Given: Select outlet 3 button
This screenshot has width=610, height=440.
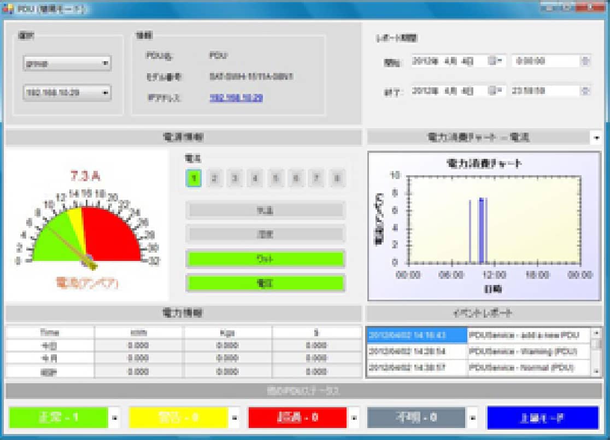Looking at the screenshot, I should 234,179.
